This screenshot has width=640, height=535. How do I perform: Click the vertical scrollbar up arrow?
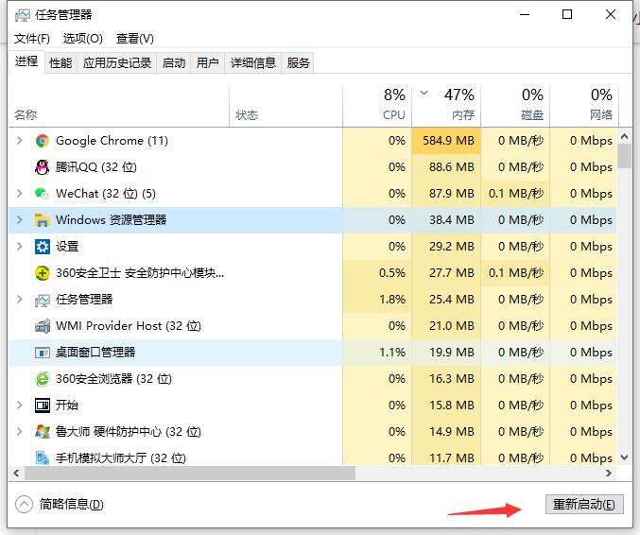point(624,137)
